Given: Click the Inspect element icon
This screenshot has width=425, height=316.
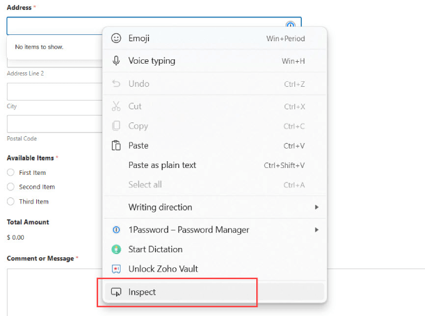Looking at the screenshot, I should [x=116, y=292].
